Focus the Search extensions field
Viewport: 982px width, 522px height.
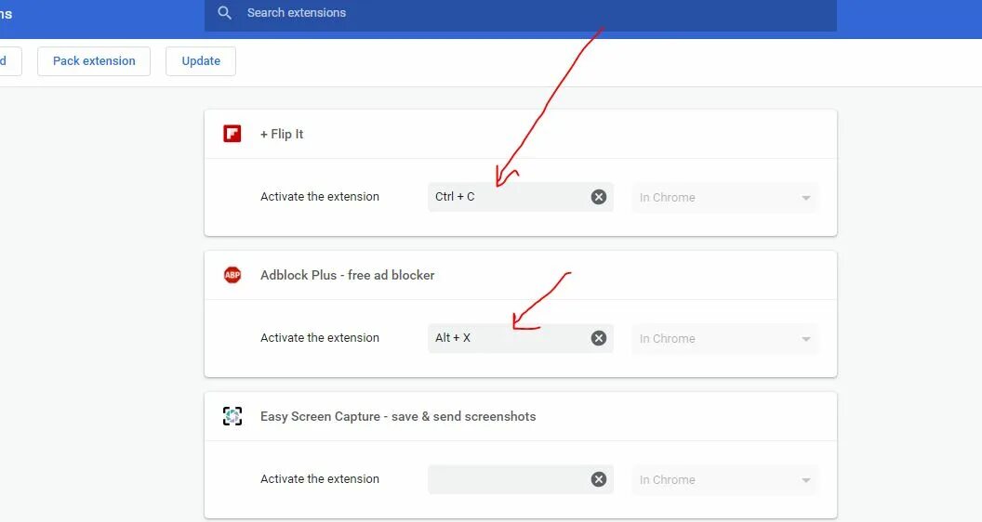click(x=521, y=15)
